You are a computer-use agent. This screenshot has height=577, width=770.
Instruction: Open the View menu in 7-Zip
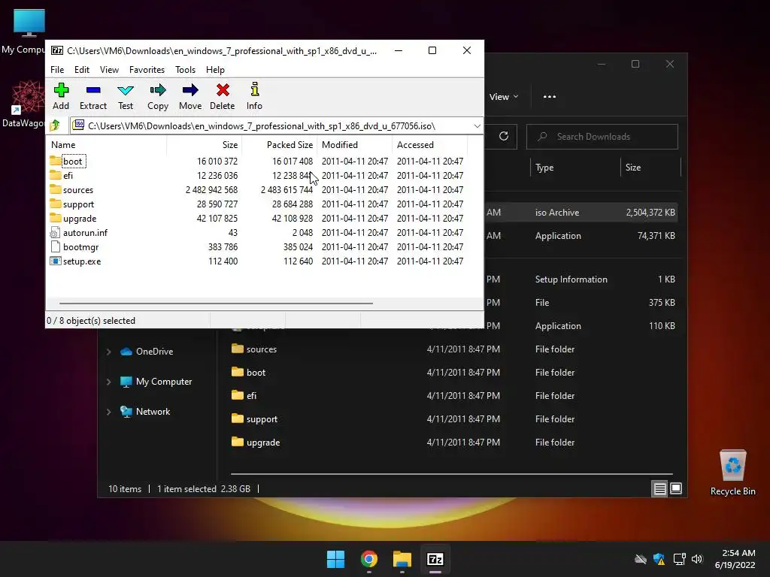(109, 70)
